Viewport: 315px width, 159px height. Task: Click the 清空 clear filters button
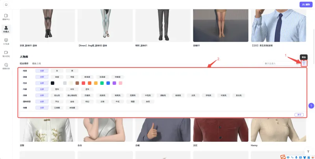(299, 115)
